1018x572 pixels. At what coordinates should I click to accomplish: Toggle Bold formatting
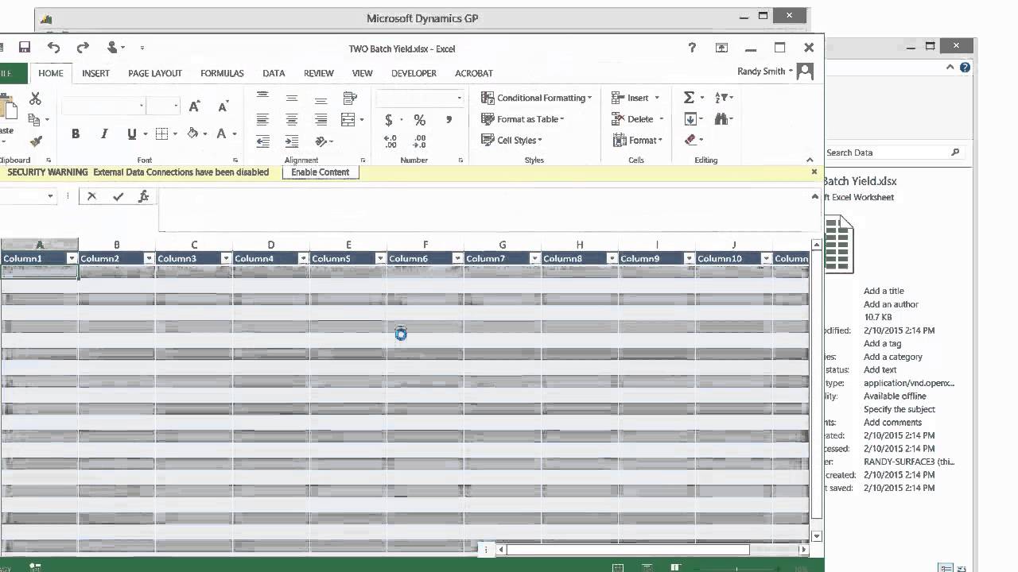pyautogui.click(x=76, y=134)
